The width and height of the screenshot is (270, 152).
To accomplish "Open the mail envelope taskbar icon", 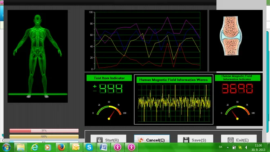I will 76,147.
